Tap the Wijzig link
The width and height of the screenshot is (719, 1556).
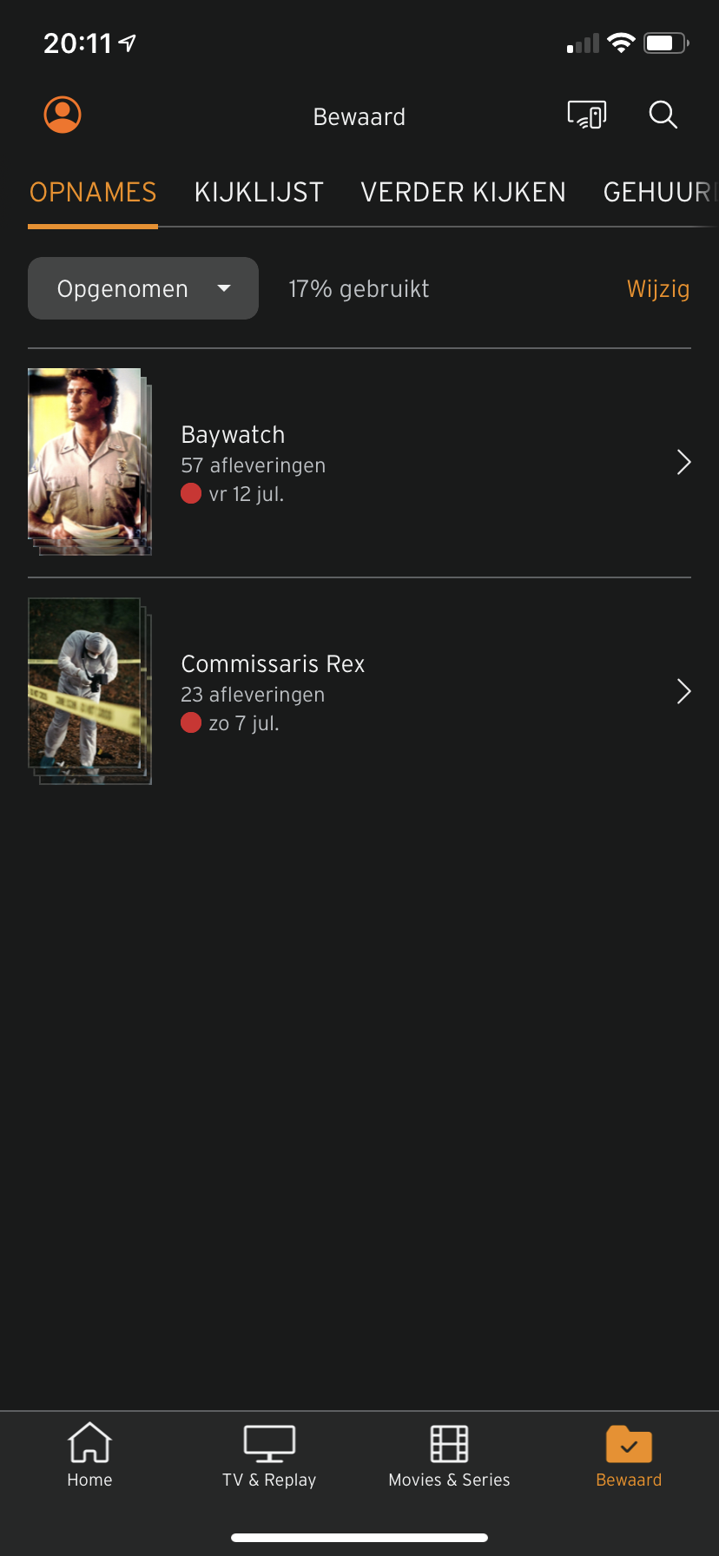coord(658,289)
